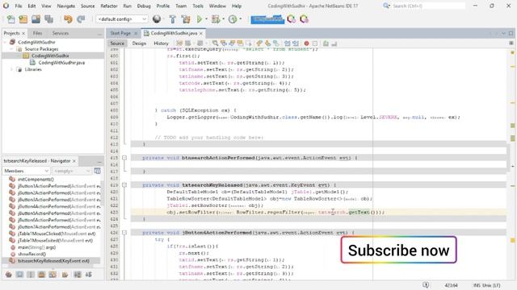Click the green Run Project icon
This screenshot has width=517, height=290.
pos(200,19)
